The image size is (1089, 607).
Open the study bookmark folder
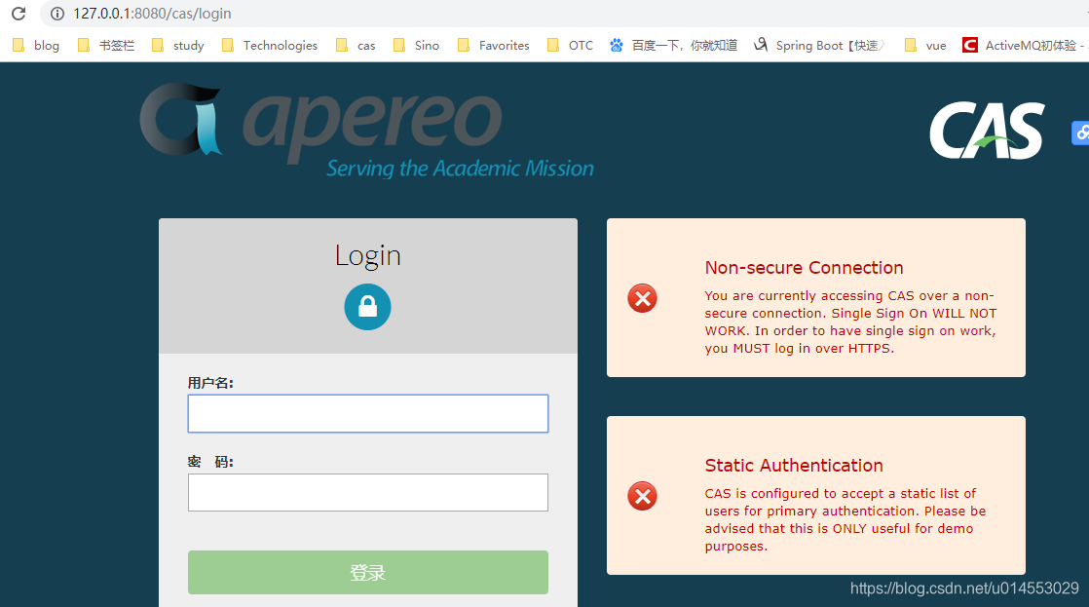(178, 45)
